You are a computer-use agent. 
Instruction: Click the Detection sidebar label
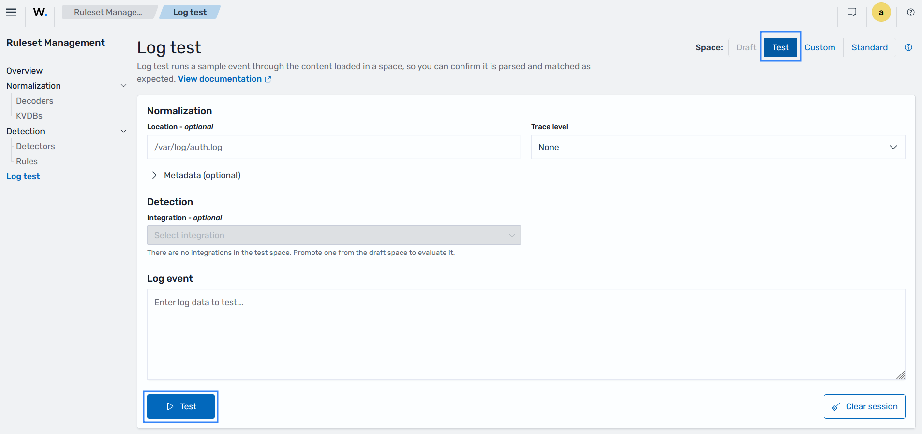coord(26,131)
